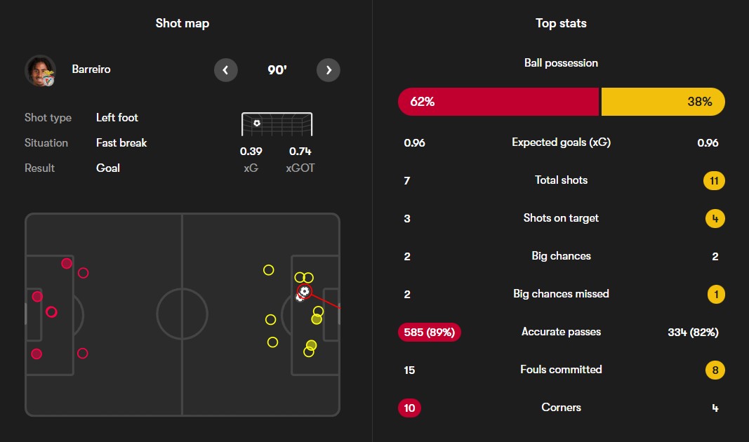Screen dimensions: 749x442
Task: Click the yellow Total shots 11 badge
Action: point(715,181)
